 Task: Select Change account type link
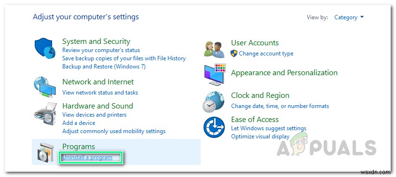266,54
